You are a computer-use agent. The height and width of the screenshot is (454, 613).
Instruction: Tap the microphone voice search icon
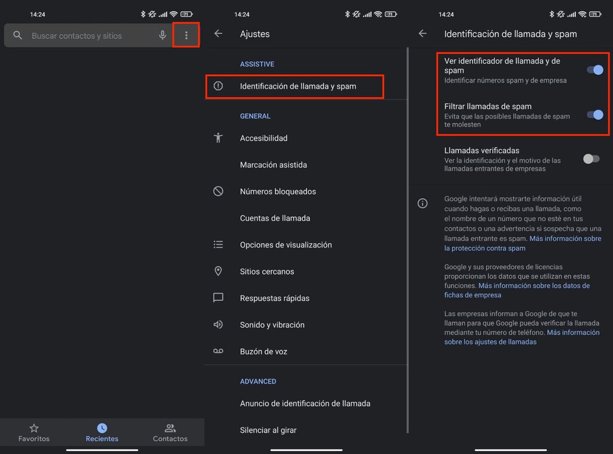point(162,35)
